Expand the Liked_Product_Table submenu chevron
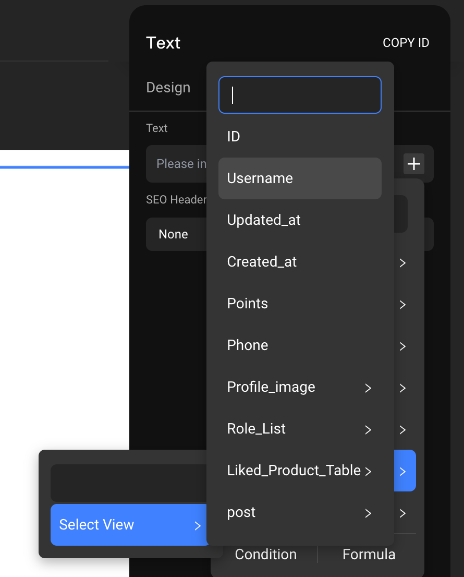 pos(368,471)
